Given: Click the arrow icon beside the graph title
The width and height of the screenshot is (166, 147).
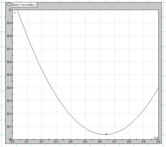Looking at the screenshot, I should (8, 4).
